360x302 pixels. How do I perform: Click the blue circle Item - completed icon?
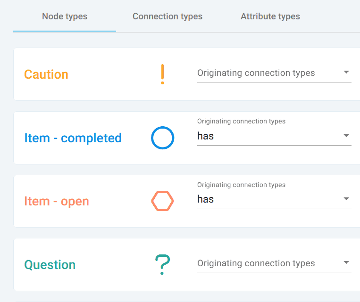(163, 138)
